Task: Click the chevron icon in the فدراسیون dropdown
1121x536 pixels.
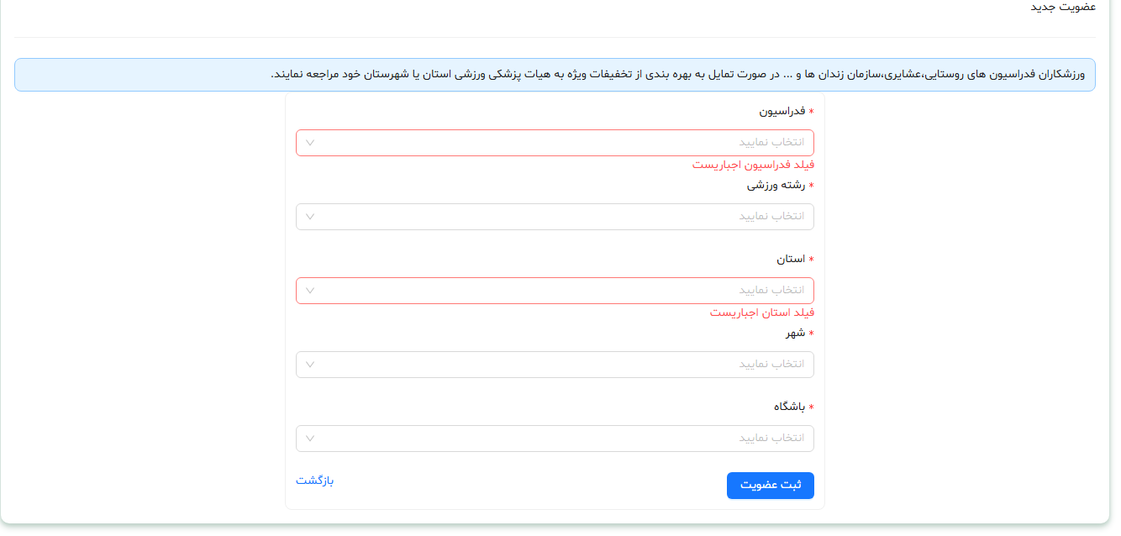Action: tap(311, 142)
